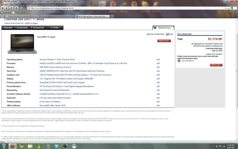Edit the Keyboard selection

(x=158, y=98)
